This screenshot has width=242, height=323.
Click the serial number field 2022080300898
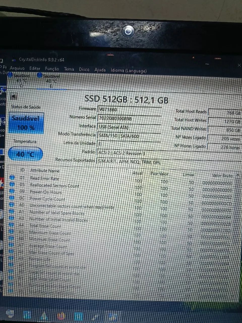[129, 118]
